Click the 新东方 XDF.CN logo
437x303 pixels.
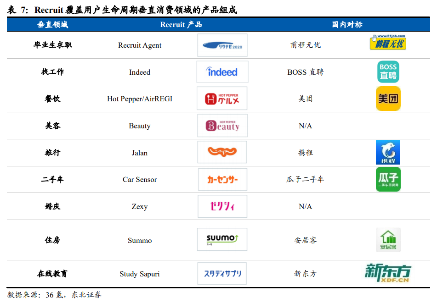pyautogui.click(x=388, y=273)
